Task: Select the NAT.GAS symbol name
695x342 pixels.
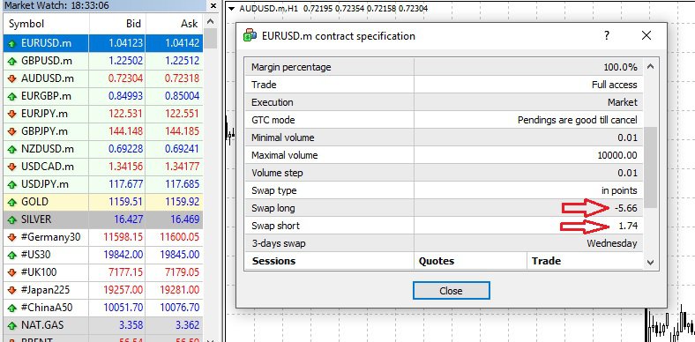Action: [x=42, y=325]
